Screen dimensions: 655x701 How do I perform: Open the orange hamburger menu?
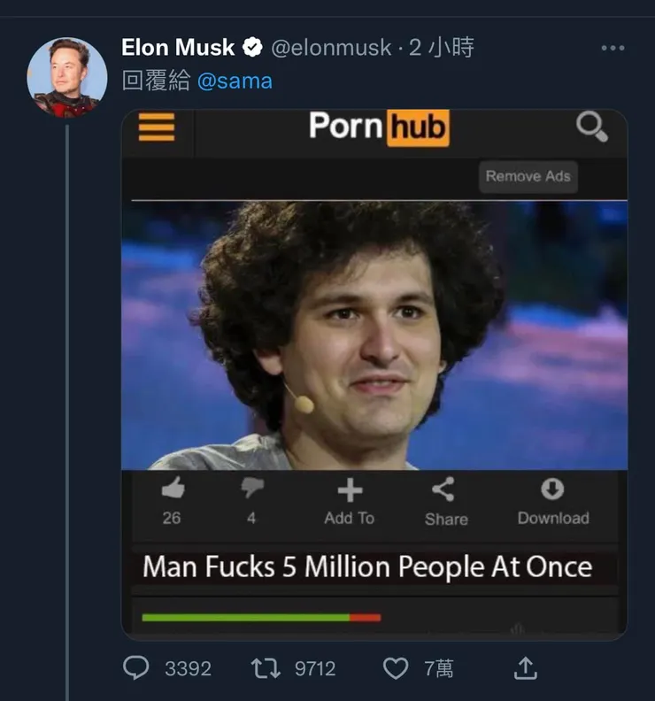click(x=157, y=127)
